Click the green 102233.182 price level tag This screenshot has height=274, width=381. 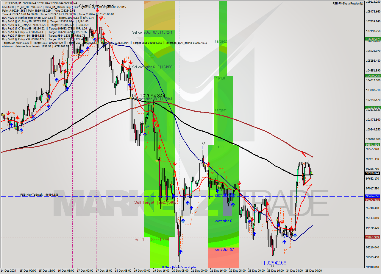point(373,108)
